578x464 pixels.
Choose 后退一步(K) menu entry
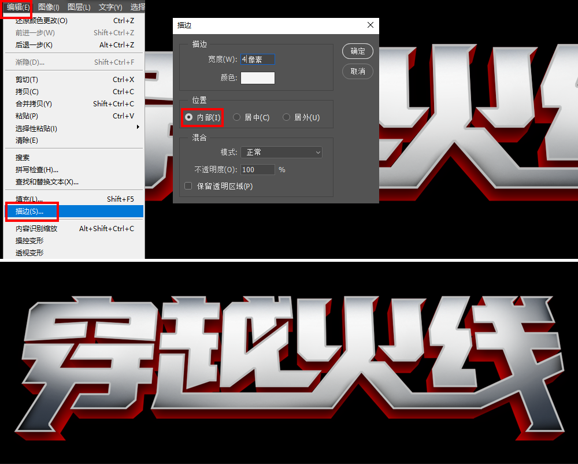pyautogui.click(x=74, y=45)
